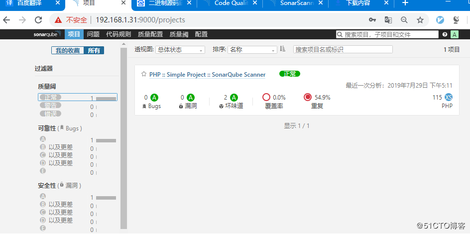
Task: Show 我的收藏 projects only
Action: click(x=67, y=51)
